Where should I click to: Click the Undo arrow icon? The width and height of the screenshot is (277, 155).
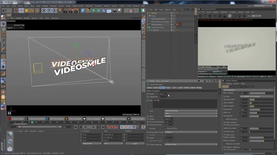(4, 10)
